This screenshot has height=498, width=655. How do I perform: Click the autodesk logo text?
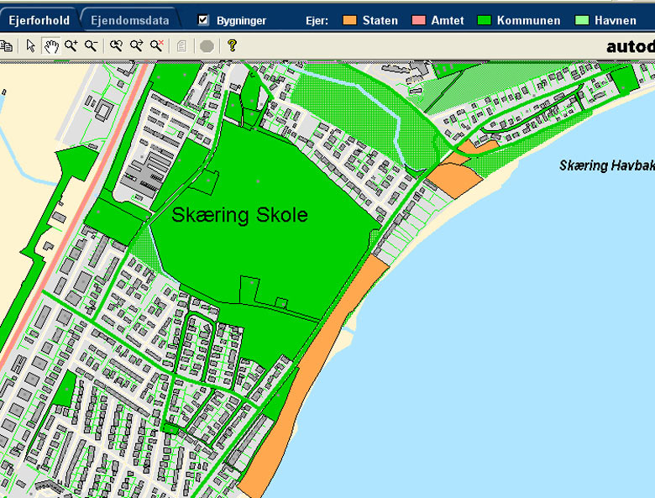click(631, 46)
